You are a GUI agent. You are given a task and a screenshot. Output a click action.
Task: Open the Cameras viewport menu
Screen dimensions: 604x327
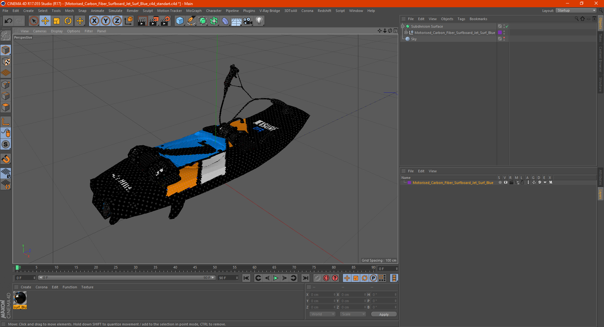40,31
